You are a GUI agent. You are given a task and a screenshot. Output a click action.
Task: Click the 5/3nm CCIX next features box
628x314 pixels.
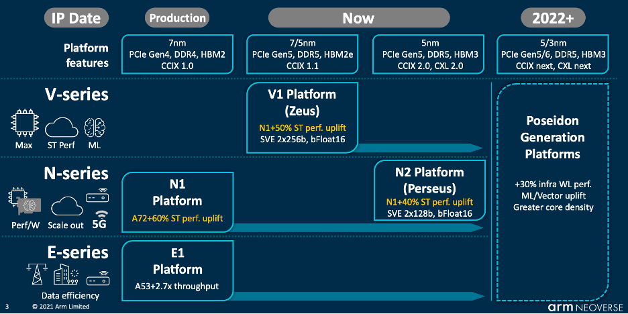[553, 54]
